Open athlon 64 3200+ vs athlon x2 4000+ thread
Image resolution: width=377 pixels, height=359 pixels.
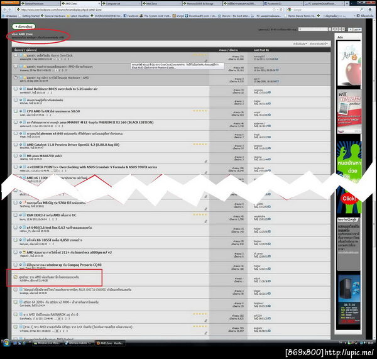[x=61, y=302]
